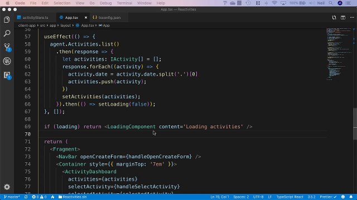Click the Open Changes icon in editor toolbar
The image size is (357, 200).
click(x=334, y=17)
